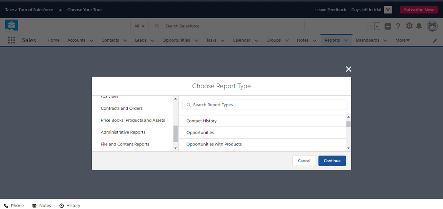The width and height of the screenshot is (443, 209).
Task: Click the Search Salesforce input field
Action: pos(226,26)
